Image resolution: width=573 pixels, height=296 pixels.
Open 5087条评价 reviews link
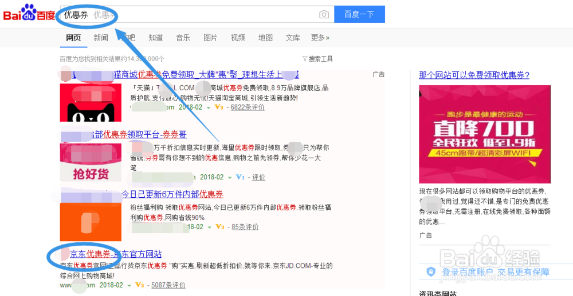(x=168, y=285)
